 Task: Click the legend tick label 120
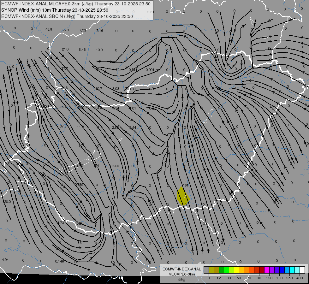coord(269,278)
